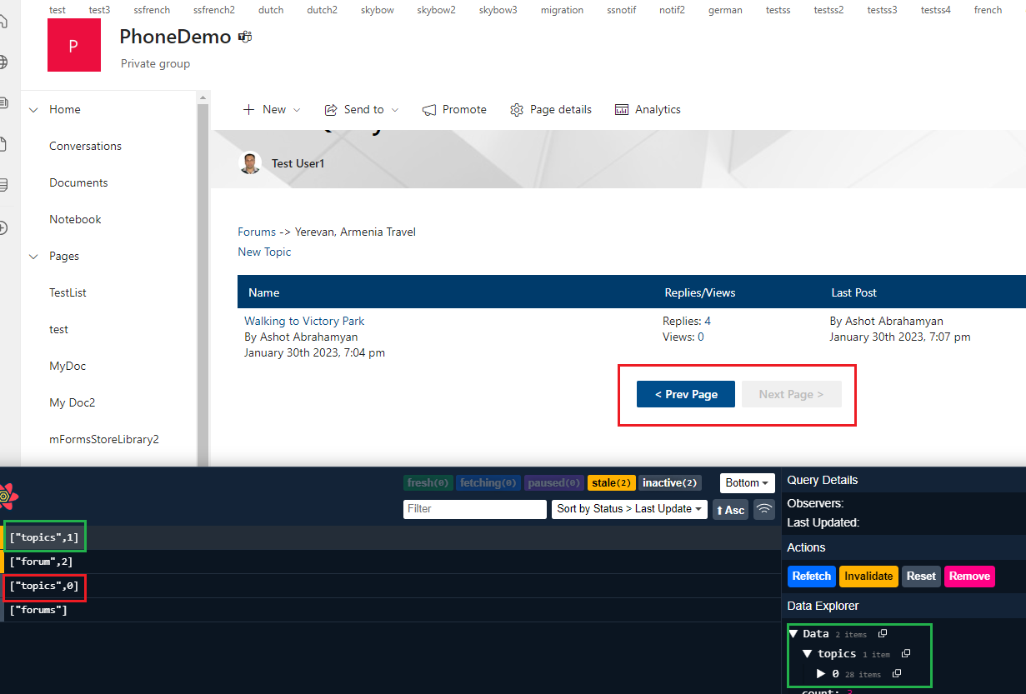
Task: Open Sort by Status > Last Update dropdown
Action: 629,509
